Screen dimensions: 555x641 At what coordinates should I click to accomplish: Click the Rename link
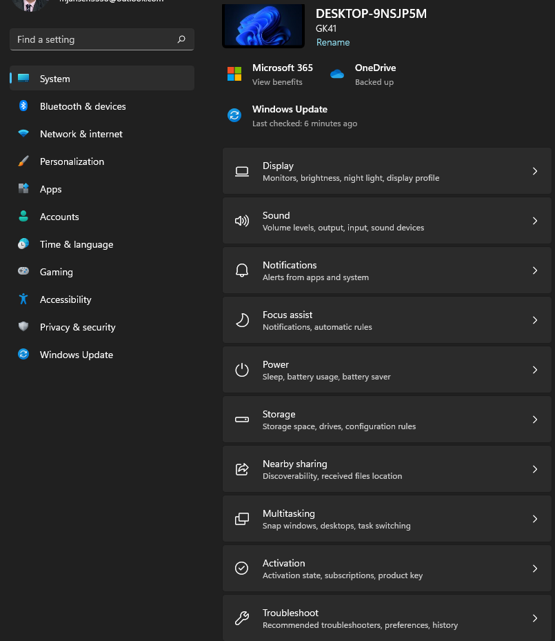[333, 42]
